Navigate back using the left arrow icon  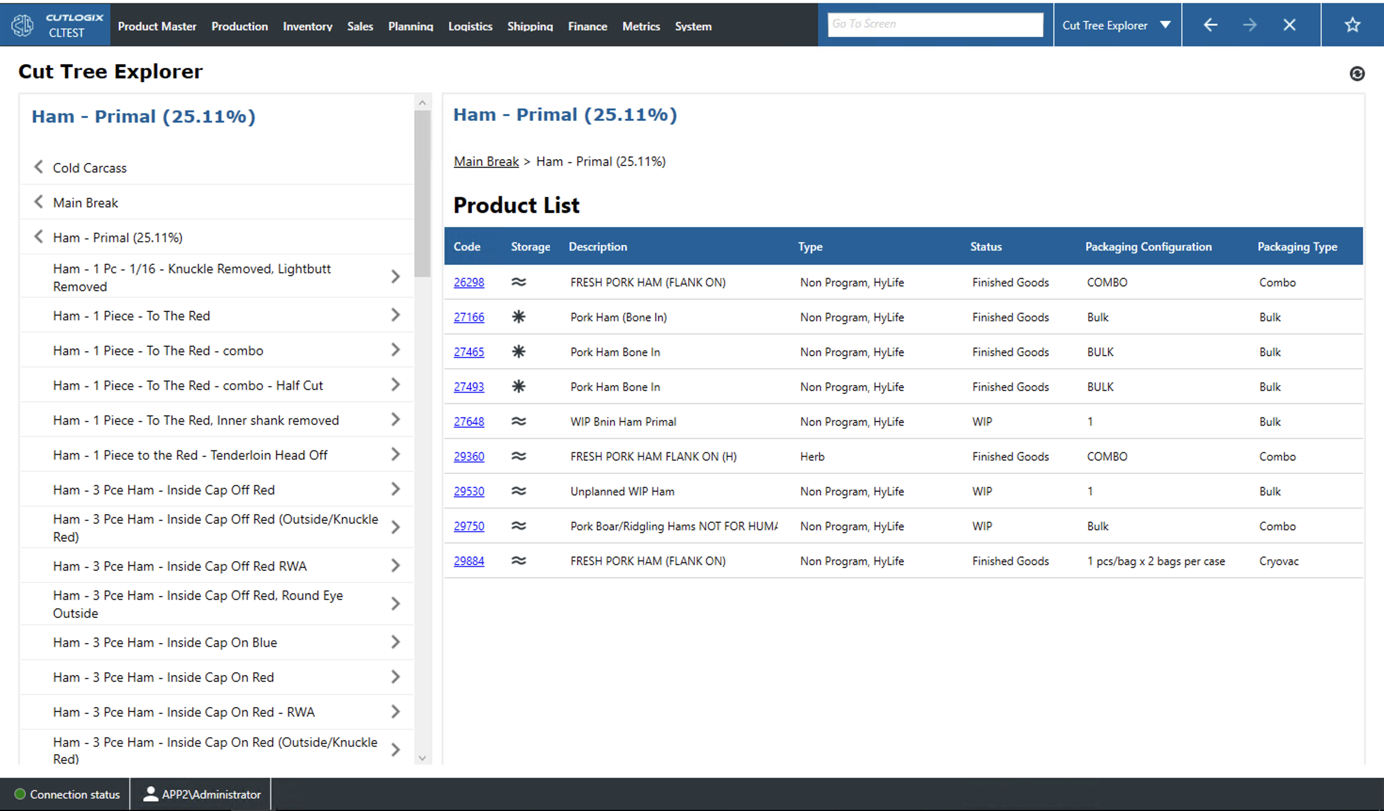(x=1210, y=24)
